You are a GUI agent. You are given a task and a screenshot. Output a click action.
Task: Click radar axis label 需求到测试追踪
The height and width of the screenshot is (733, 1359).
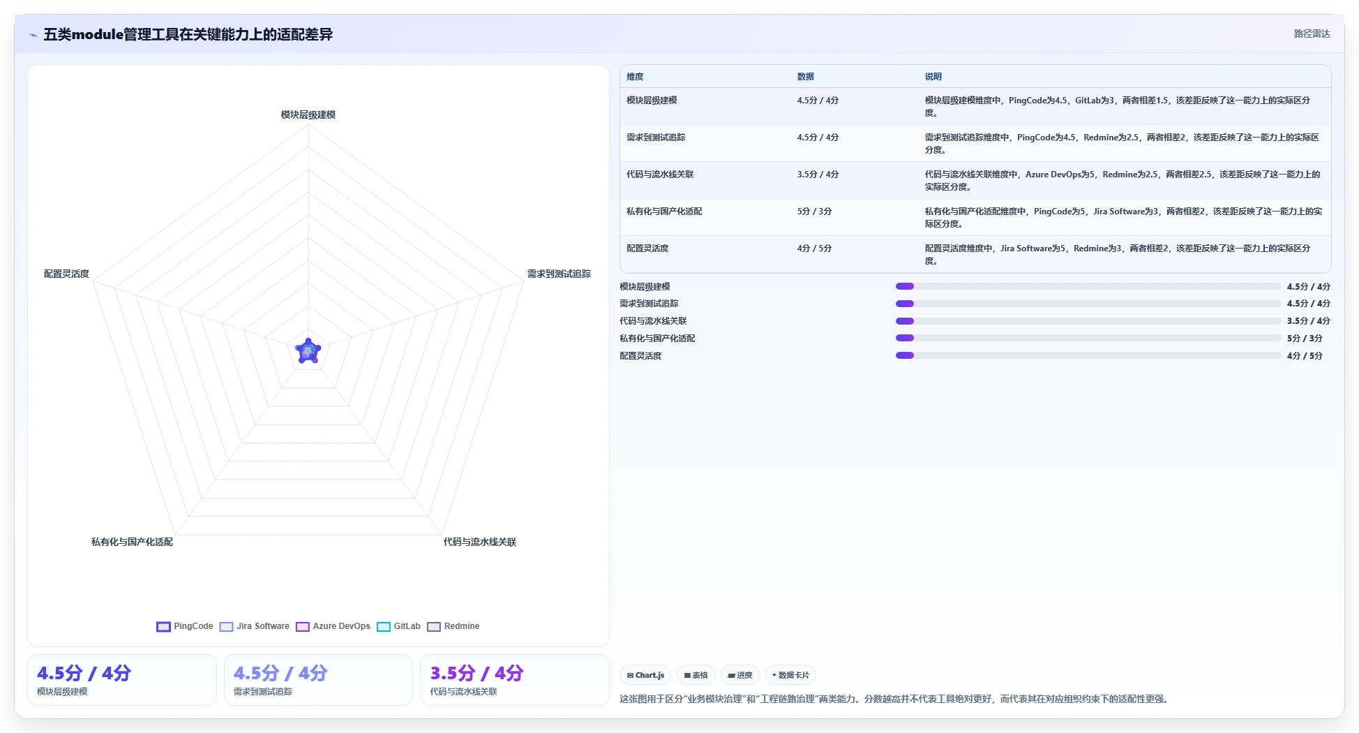(559, 274)
